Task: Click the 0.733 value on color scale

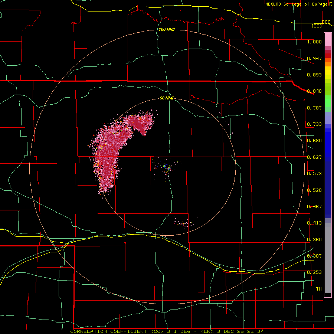Action: point(314,124)
